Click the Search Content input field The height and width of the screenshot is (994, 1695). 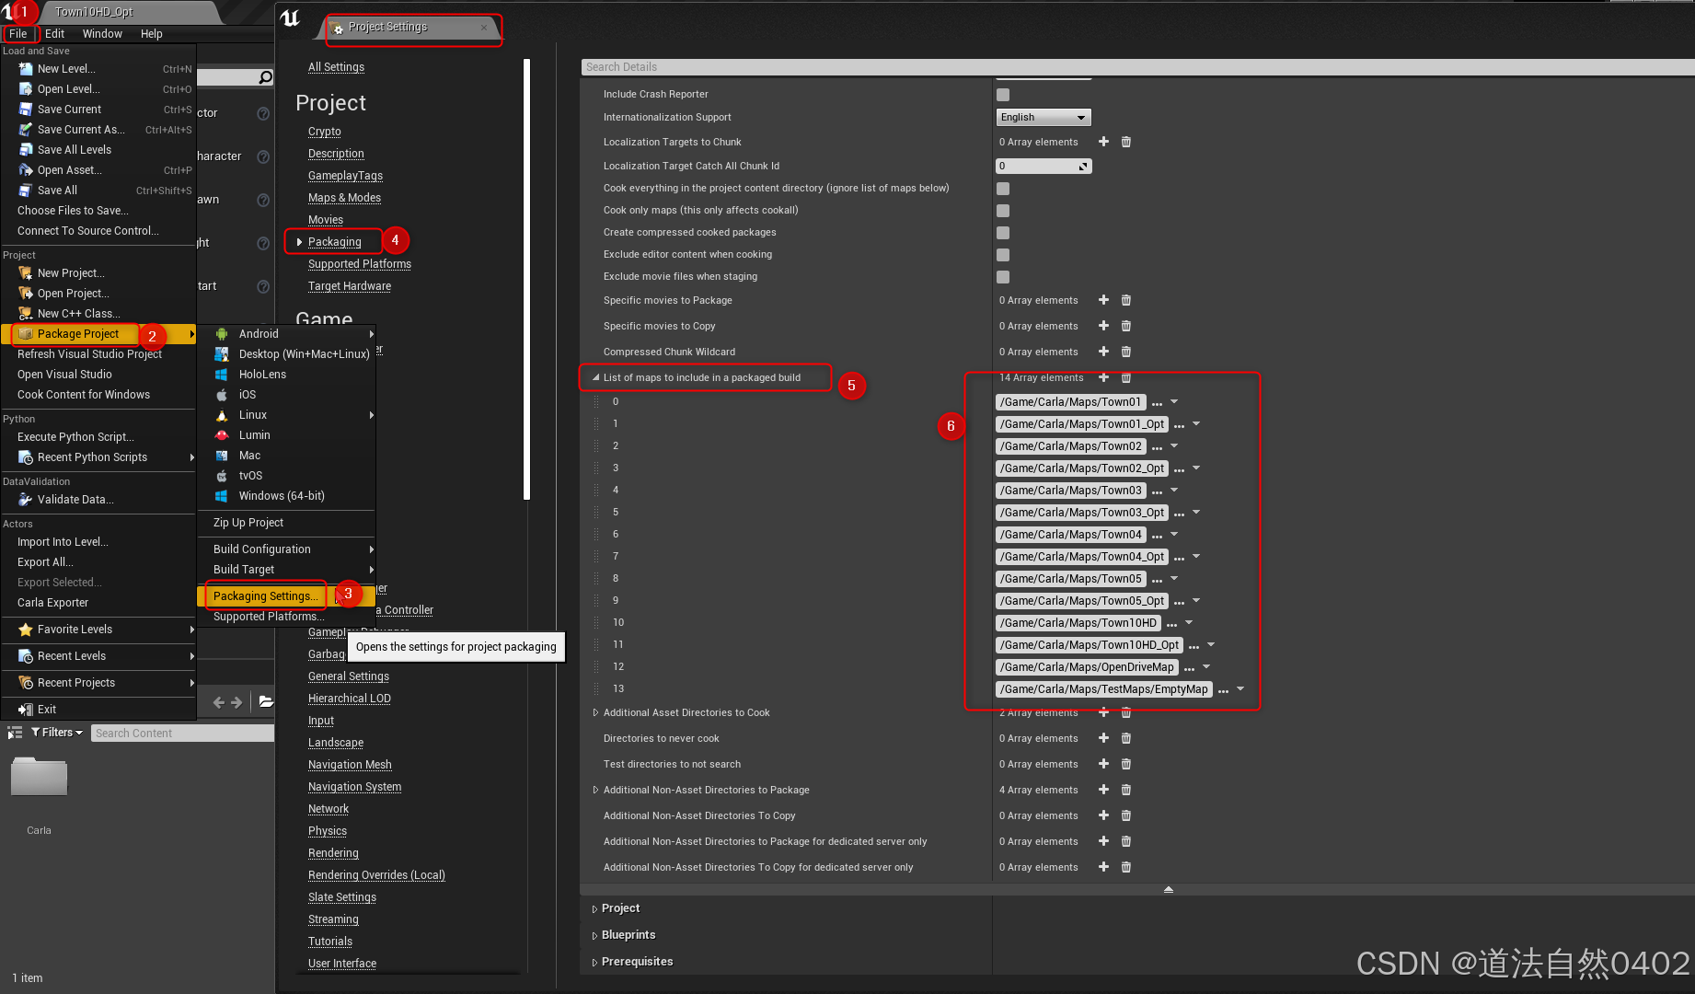point(182,734)
